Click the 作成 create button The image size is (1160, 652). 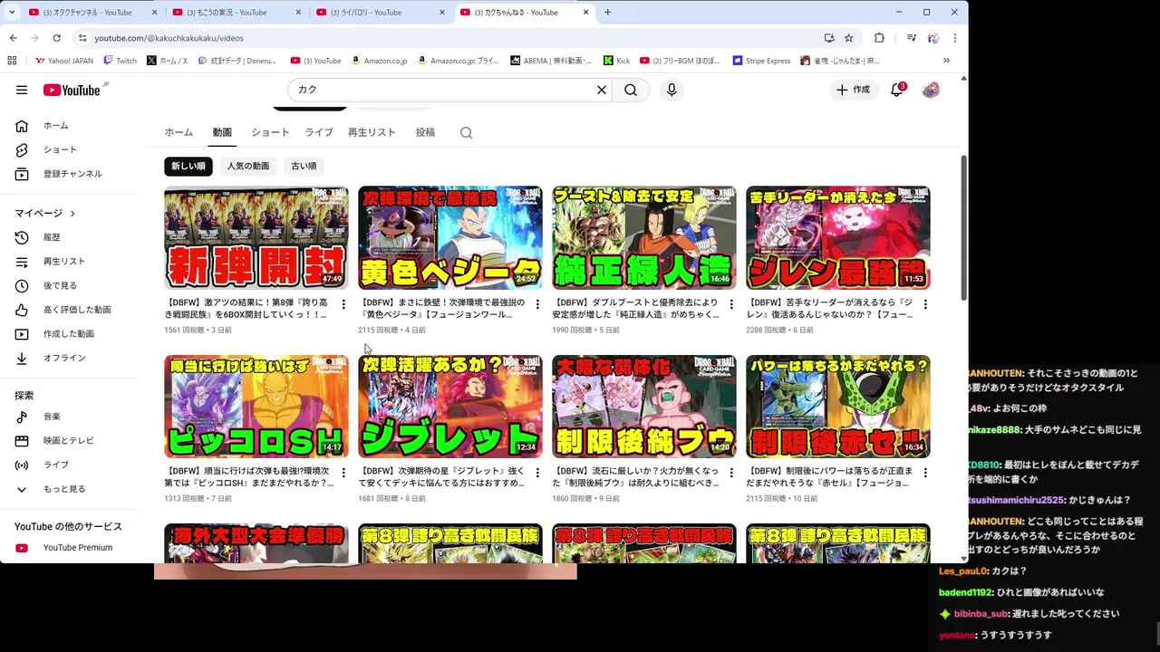[853, 90]
